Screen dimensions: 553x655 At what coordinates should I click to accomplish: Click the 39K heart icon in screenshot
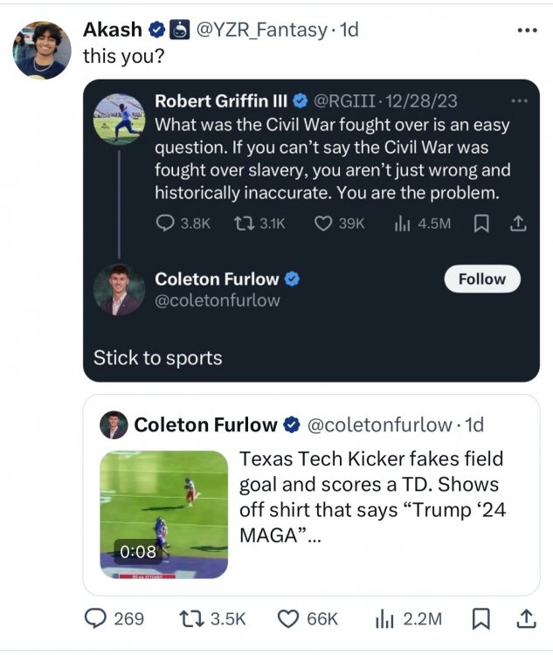click(324, 224)
